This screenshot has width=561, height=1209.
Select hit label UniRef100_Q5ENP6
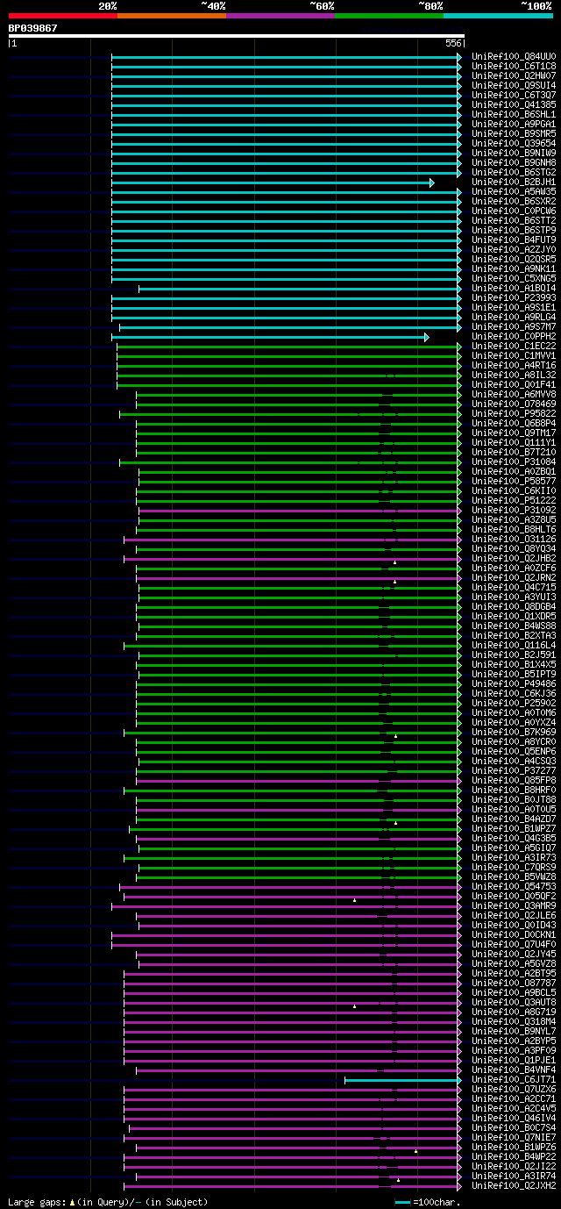(x=514, y=751)
